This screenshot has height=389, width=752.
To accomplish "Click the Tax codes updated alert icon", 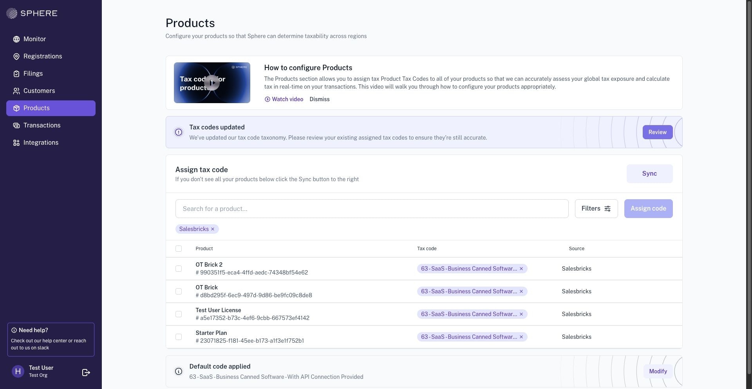I will [x=179, y=132].
